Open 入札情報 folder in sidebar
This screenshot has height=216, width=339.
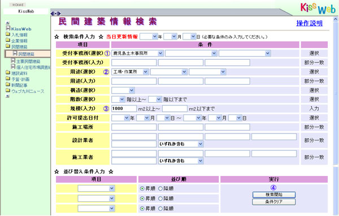pos(19,35)
